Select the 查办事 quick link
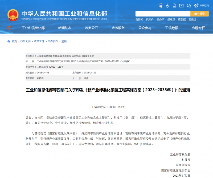 point(161,19)
